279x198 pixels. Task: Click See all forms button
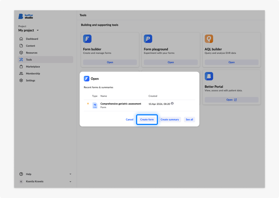[x=189, y=119]
